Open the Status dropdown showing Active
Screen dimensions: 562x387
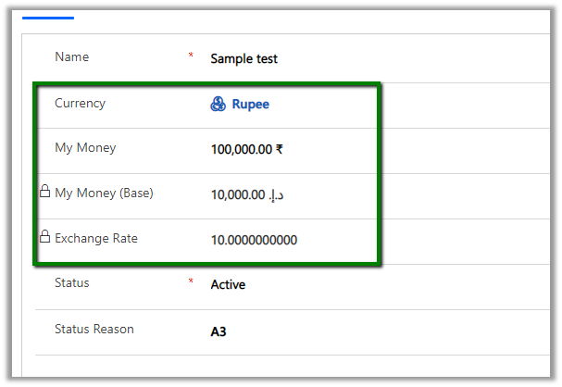click(x=228, y=284)
